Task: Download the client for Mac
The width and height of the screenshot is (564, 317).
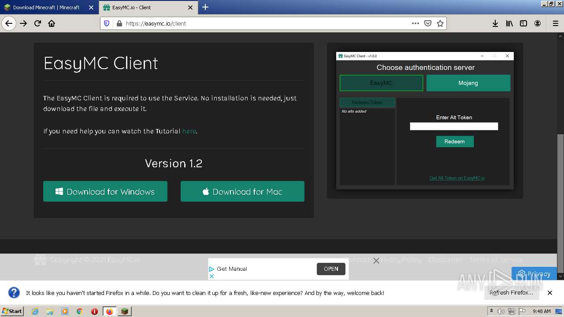Action: pyautogui.click(x=242, y=192)
